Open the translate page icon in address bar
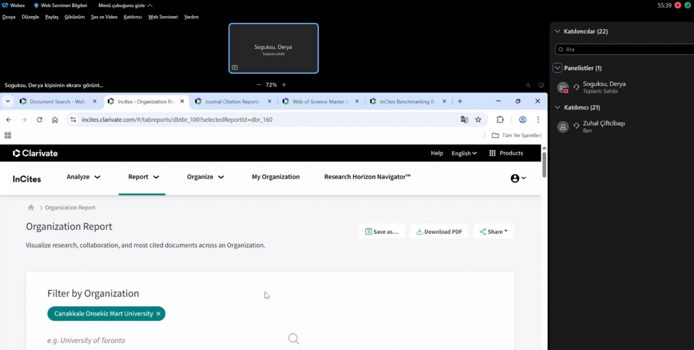The image size is (694, 350). point(464,119)
